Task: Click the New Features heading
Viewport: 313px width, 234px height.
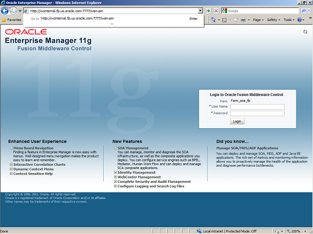Action: (127, 141)
